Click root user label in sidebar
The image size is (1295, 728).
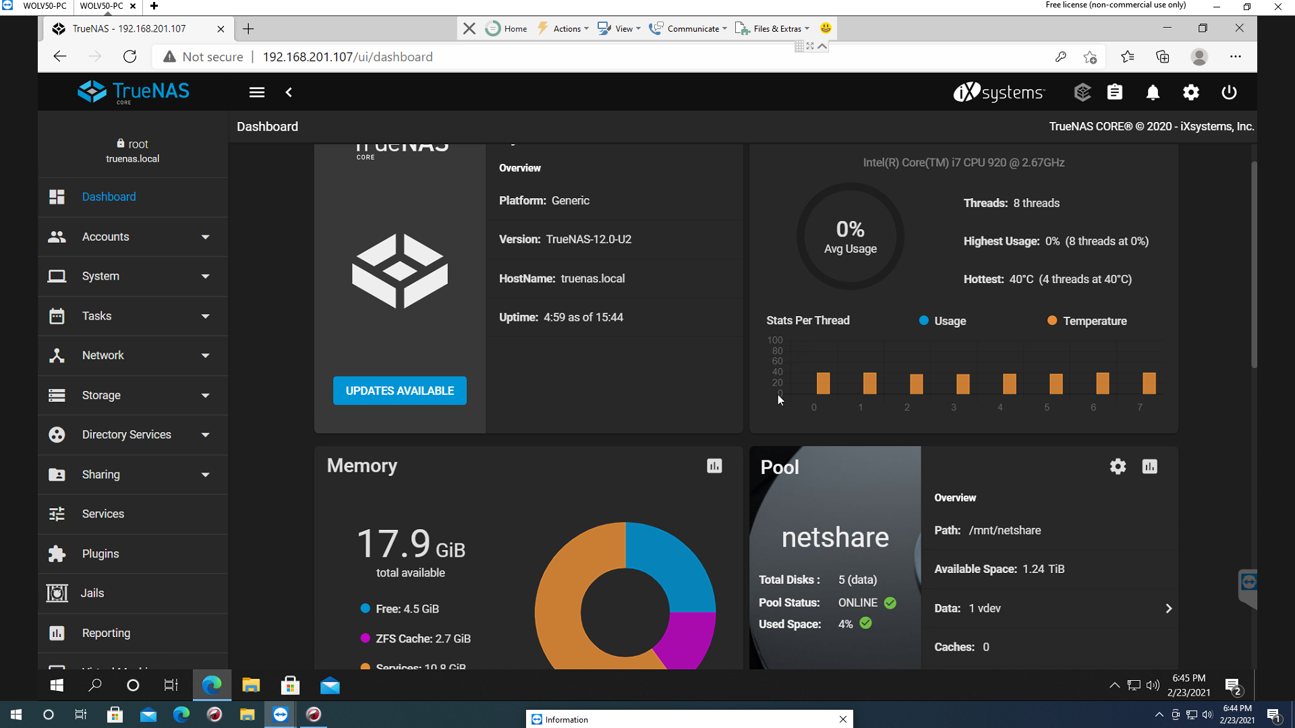[x=132, y=144]
